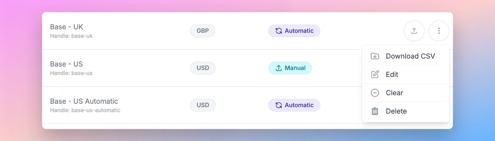This screenshot has width=495, height=141.
Task: Click the download folder icon
Action: [x=375, y=56]
